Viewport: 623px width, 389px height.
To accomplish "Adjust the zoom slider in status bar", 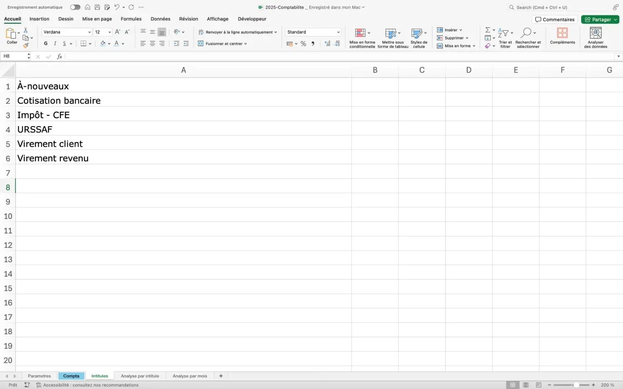I will click(x=576, y=385).
